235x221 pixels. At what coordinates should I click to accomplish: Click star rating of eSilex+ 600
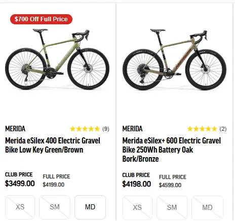[x=202, y=129]
